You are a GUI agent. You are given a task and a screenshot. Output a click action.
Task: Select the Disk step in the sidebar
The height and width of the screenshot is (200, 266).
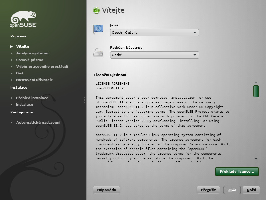20,73
